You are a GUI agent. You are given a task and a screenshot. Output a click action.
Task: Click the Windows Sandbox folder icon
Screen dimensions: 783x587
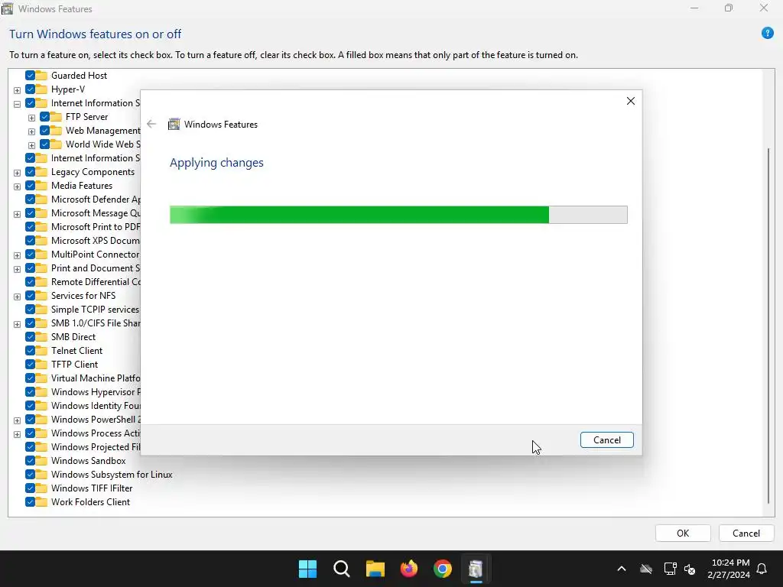coord(42,461)
